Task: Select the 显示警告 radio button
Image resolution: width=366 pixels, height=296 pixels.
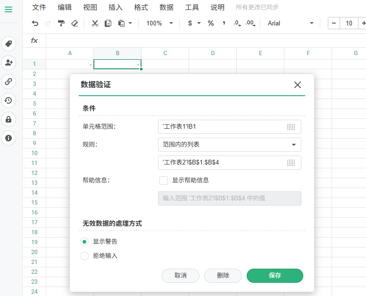Action: coord(84,242)
